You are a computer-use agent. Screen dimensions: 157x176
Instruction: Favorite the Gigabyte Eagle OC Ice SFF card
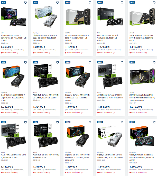[x=58, y=3]
